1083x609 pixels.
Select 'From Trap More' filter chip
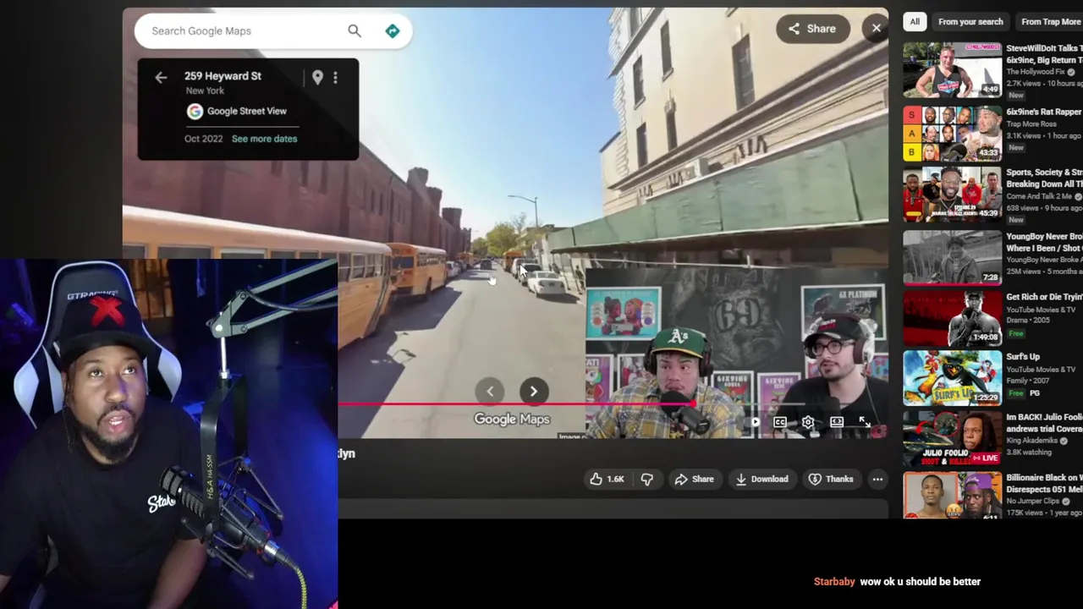[x=1050, y=22]
